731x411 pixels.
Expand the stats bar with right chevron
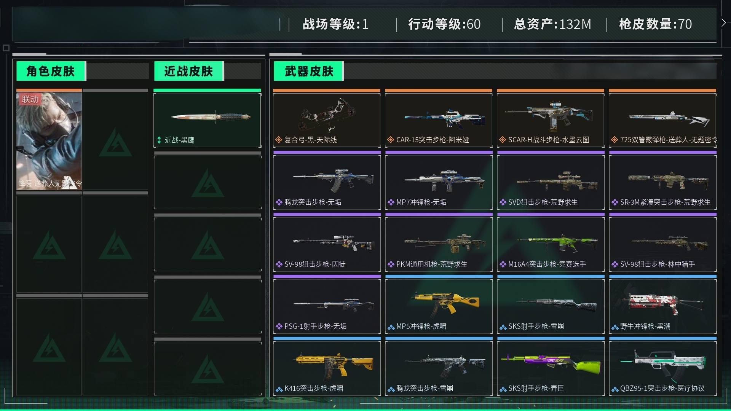coord(723,23)
